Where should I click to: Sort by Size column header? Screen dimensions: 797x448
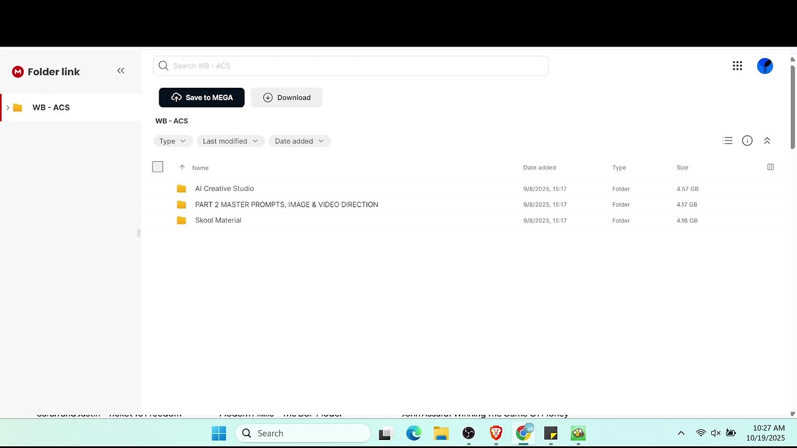682,167
